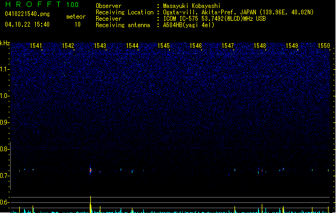This screenshot has width=336, height=213.
Task: Click the 1544 time axis marker
Action: tap(132, 46)
